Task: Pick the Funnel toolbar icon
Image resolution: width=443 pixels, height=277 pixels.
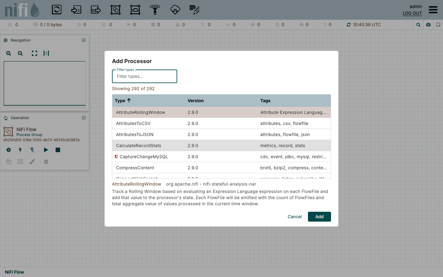Action: (155, 10)
